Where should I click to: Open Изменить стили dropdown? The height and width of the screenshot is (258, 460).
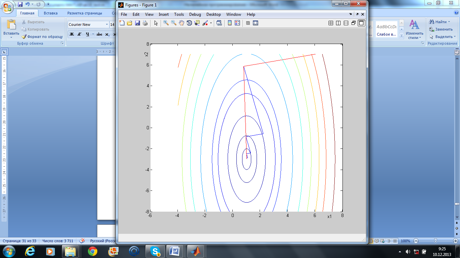point(414,30)
